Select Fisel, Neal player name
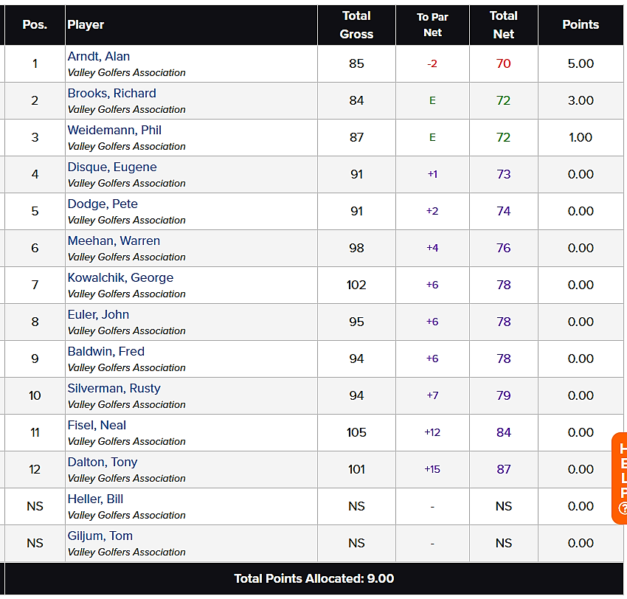The width and height of the screenshot is (627, 599). [x=97, y=425]
